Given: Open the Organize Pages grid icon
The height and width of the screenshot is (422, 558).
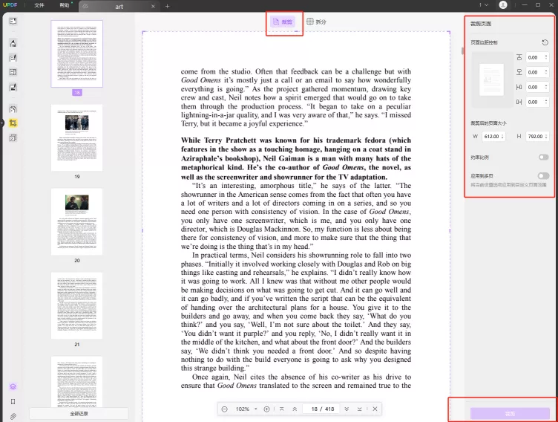Looking at the screenshot, I should click(13, 72).
